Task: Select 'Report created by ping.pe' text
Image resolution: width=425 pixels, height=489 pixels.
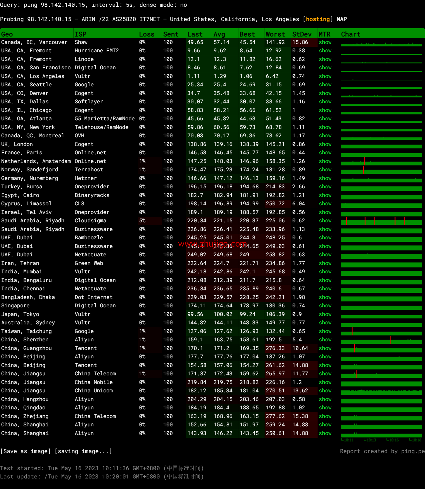Action: [382, 451]
